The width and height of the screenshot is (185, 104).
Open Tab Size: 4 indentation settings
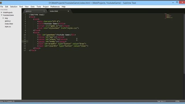coord(161,101)
